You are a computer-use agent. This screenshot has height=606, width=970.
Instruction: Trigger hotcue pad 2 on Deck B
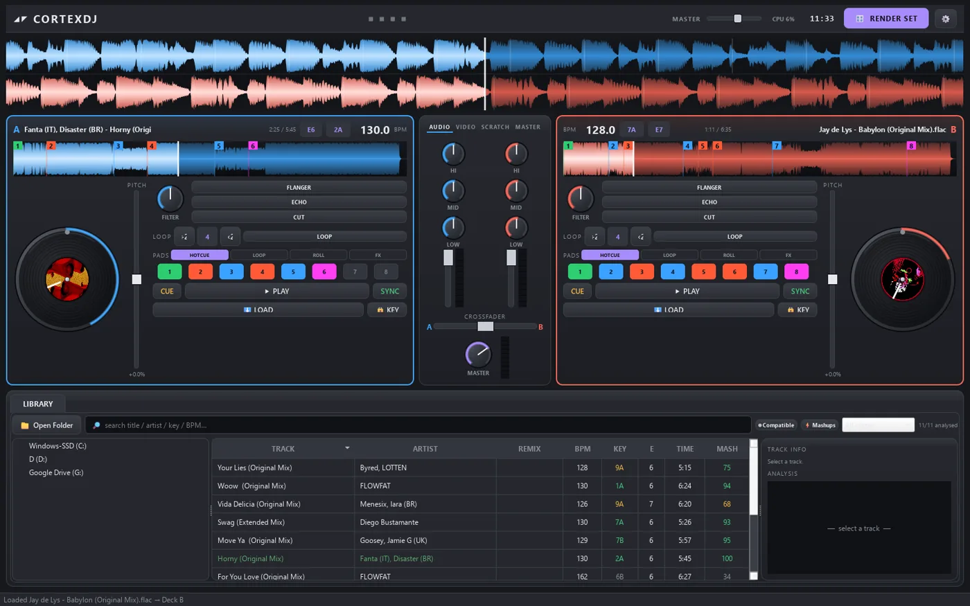[x=610, y=271]
